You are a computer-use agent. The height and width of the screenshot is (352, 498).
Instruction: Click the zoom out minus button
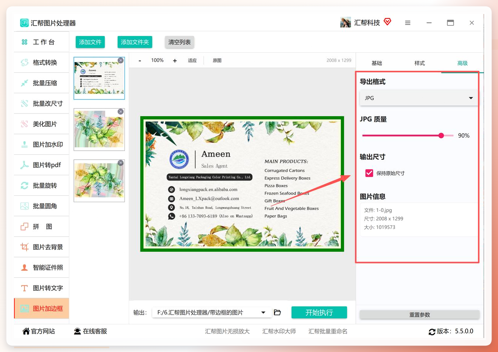[x=140, y=61]
